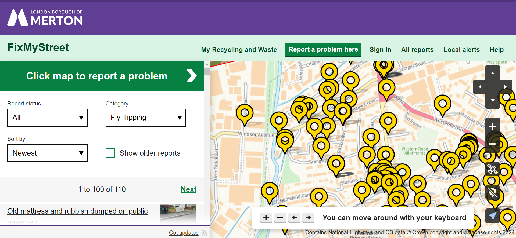516x238 pixels.
Task: Zoom out using the dark map minus button
Action: (493, 144)
